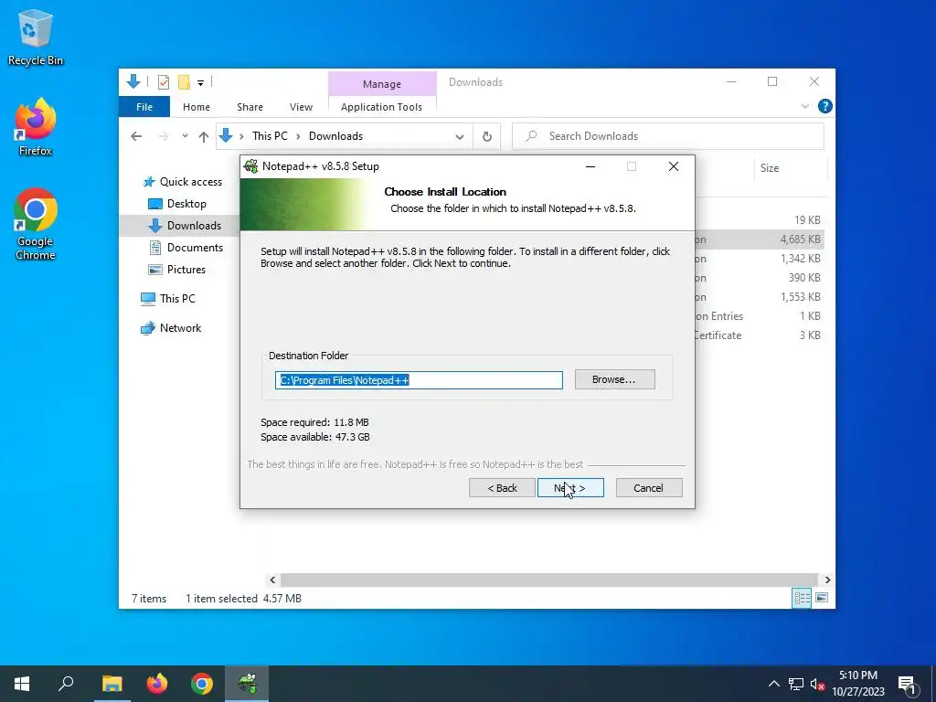Click This PC in address breadcrumb
Viewport: 936px width, 702px height.
(x=270, y=136)
